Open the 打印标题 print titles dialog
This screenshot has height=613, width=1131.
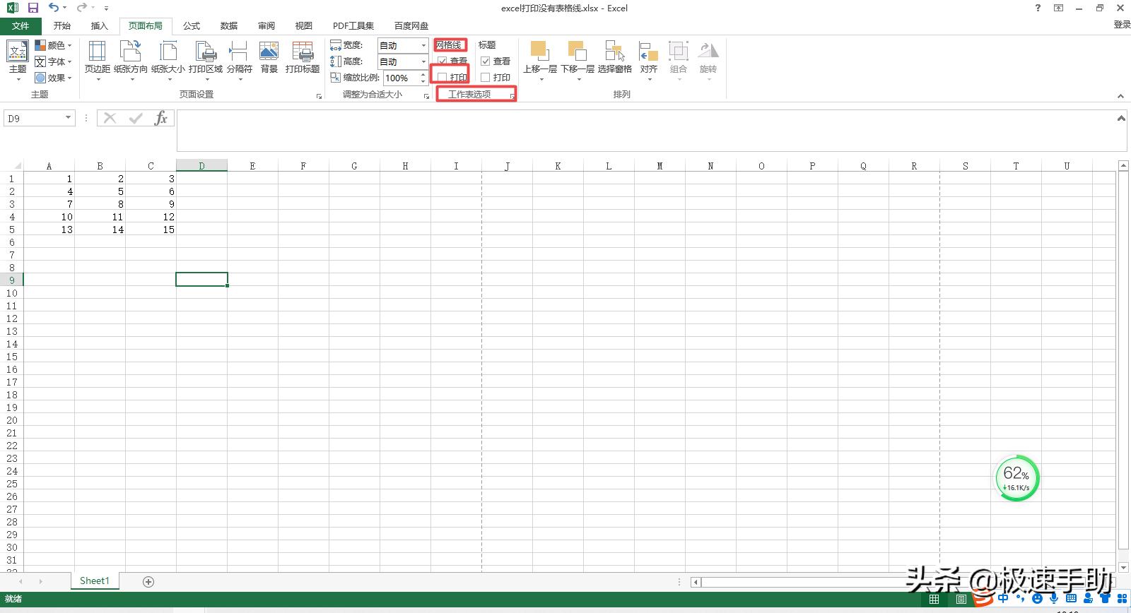[x=303, y=56]
